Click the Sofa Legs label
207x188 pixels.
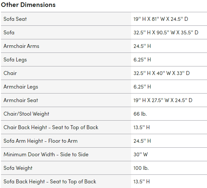(x=15, y=60)
